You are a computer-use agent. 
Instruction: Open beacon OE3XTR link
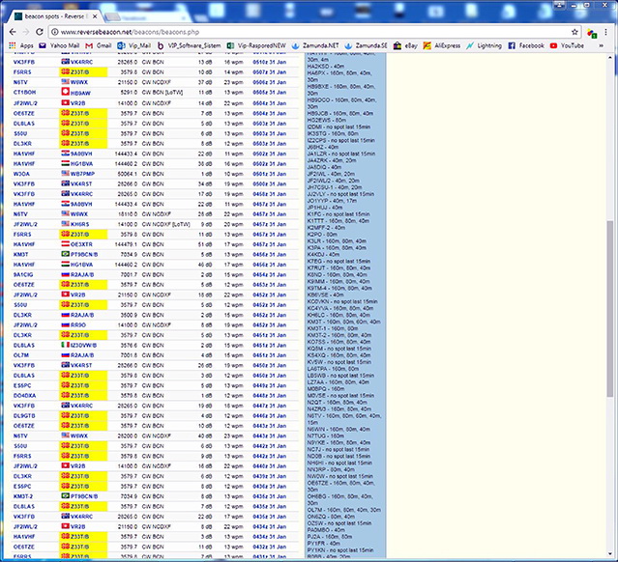click(81, 244)
